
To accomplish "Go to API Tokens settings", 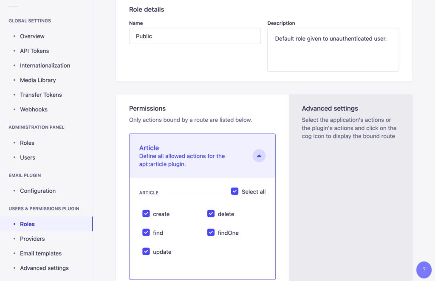I will 34,51.
